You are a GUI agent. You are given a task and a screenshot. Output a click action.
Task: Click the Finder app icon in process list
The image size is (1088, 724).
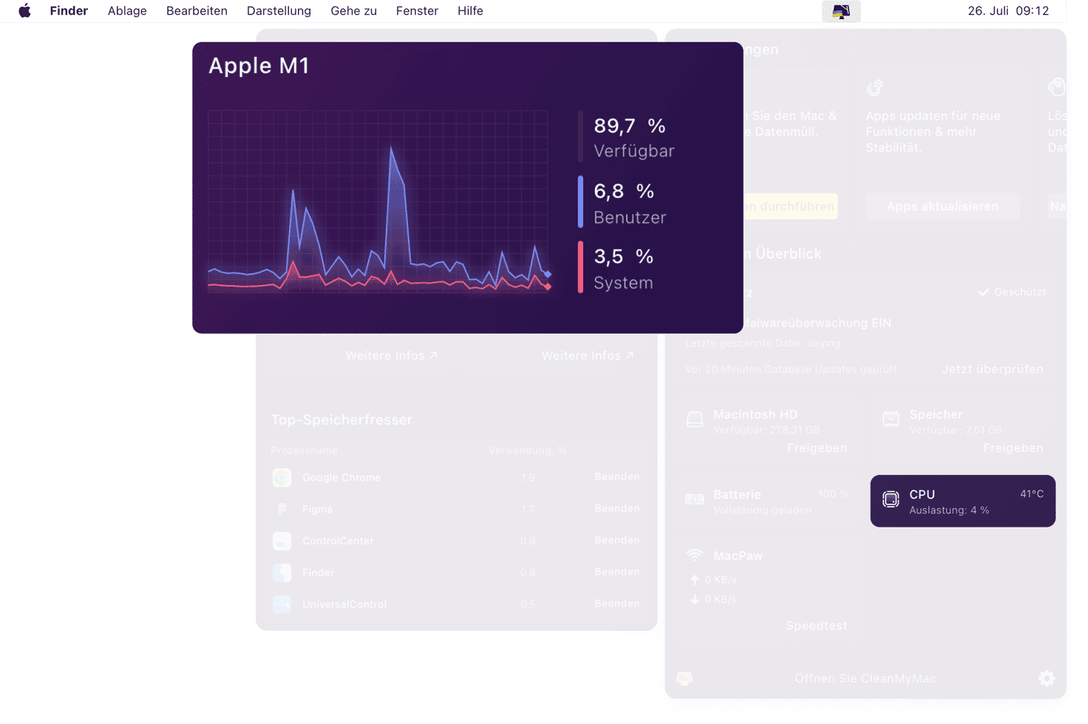[x=282, y=573]
